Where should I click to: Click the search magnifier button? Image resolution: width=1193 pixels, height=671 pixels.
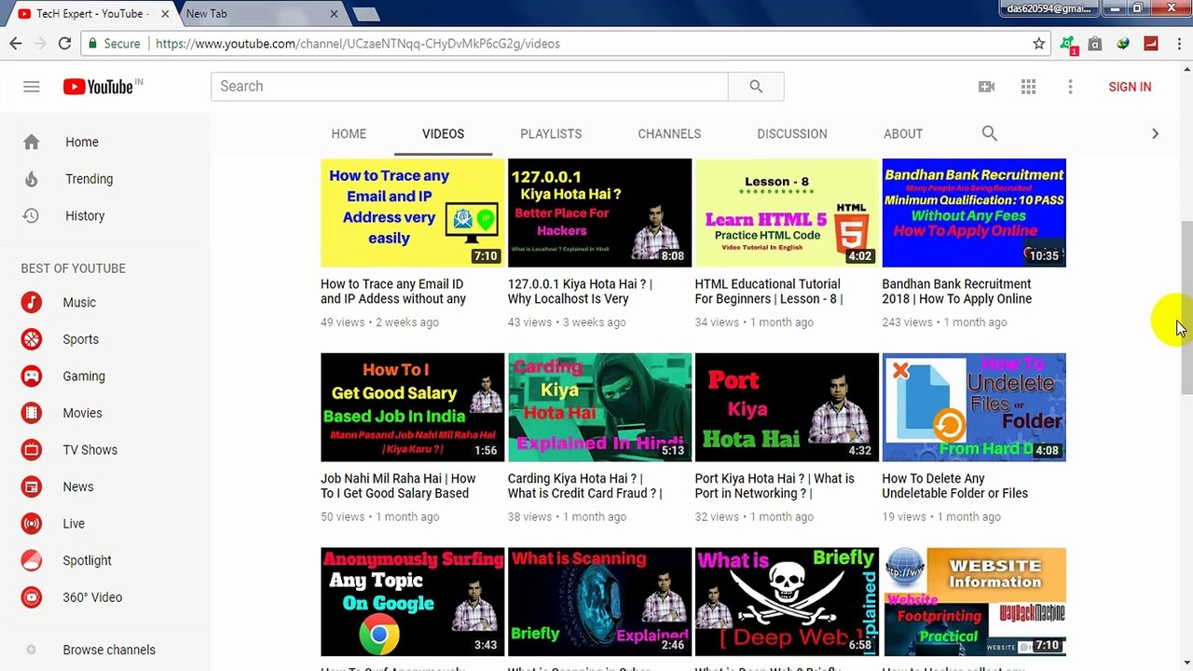[x=756, y=87]
